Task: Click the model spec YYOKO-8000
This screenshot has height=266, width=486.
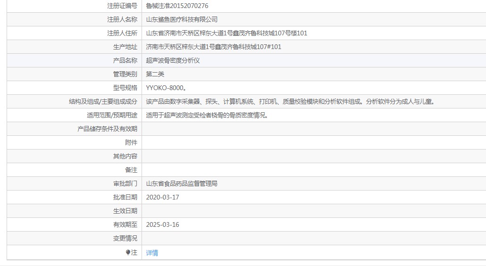Action: [166, 88]
